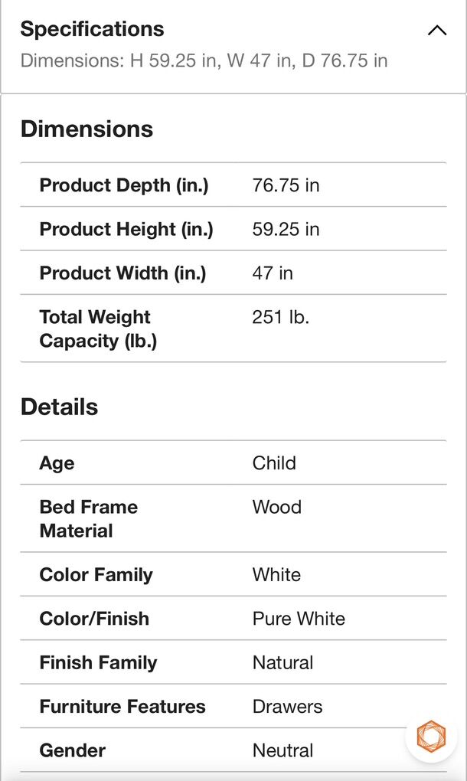Click the Drawers furniture feature value
Image resolution: width=467 pixels, height=781 pixels.
point(287,707)
